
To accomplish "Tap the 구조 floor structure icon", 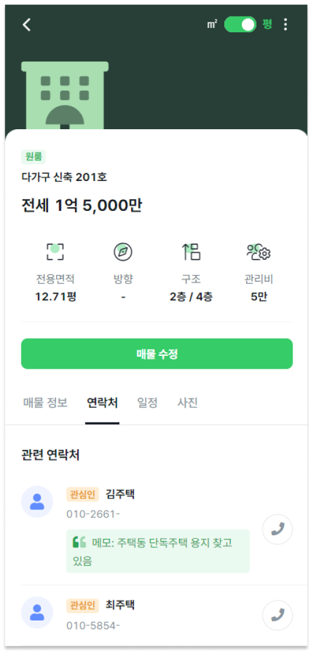I will [x=191, y=252].
